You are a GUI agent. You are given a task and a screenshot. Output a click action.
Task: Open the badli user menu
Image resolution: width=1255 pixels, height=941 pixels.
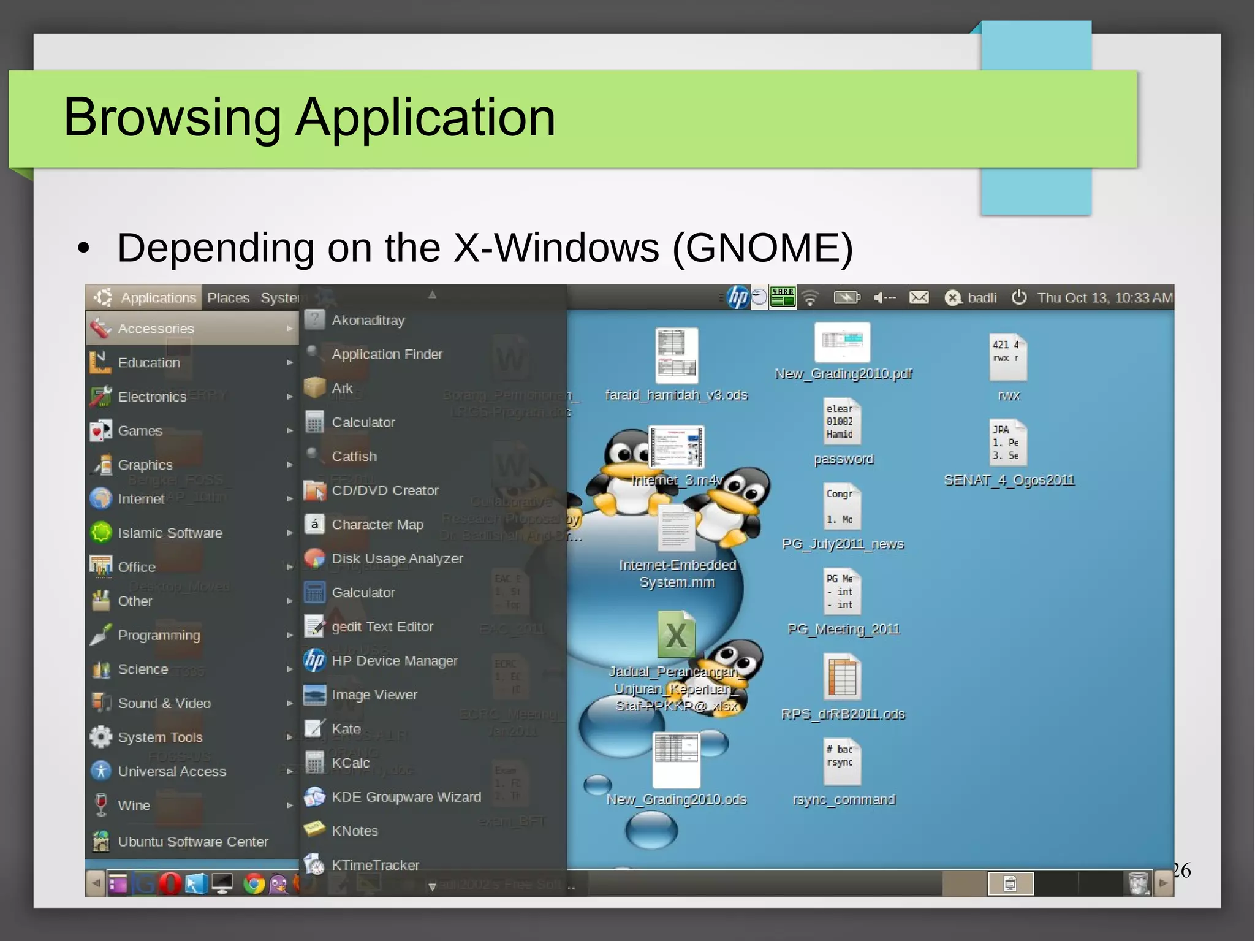click(971, 298)
